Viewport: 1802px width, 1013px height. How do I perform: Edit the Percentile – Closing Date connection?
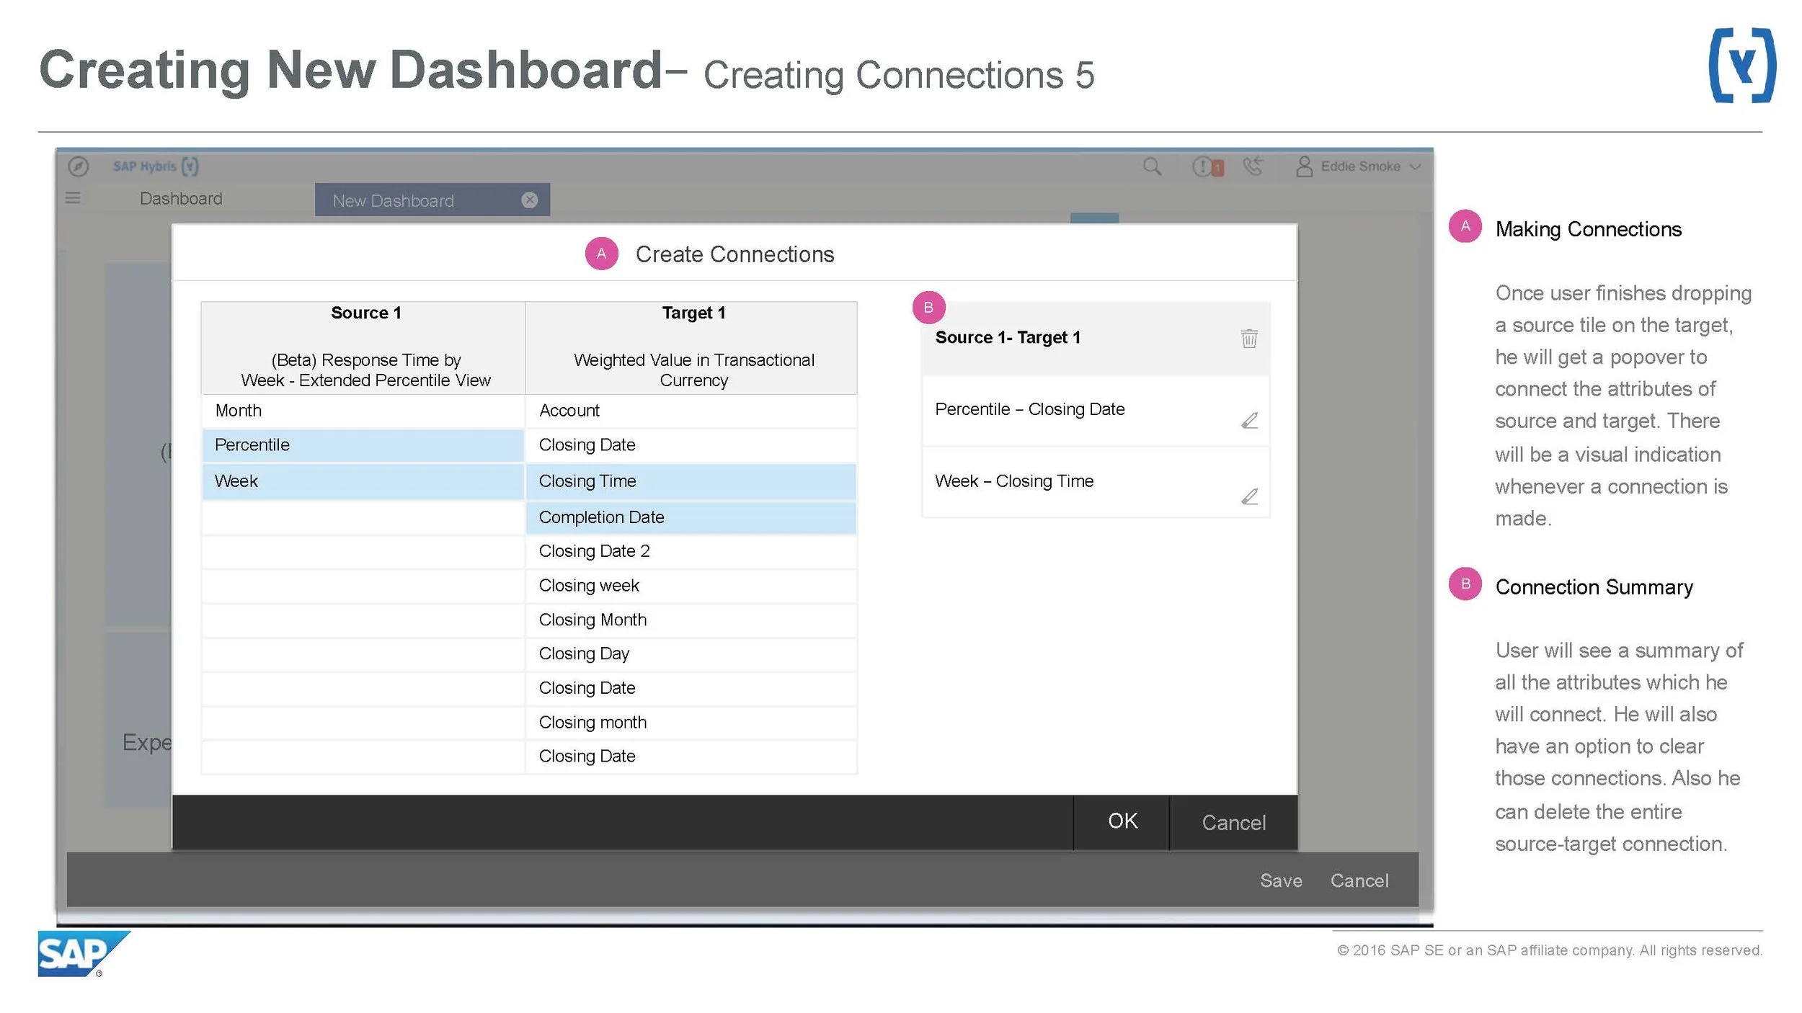(1250, 420)
